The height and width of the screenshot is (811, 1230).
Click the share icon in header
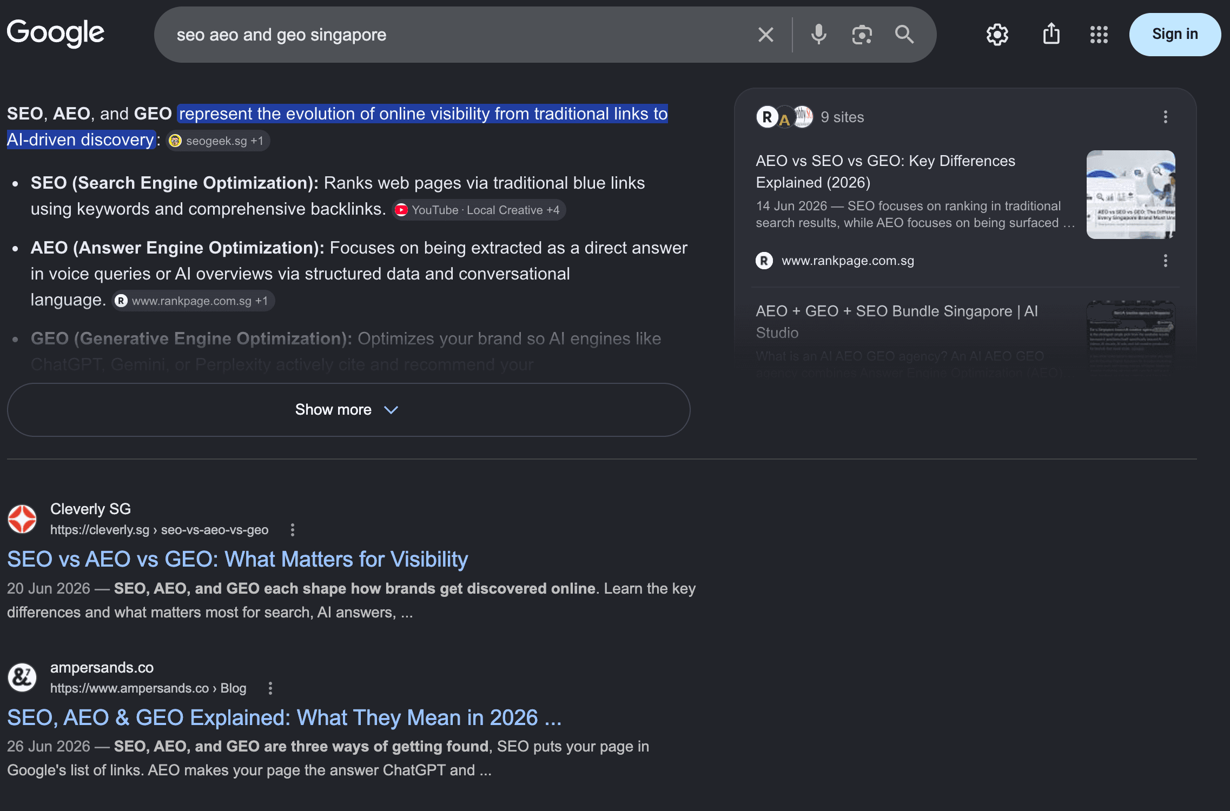click(1051, 34)
